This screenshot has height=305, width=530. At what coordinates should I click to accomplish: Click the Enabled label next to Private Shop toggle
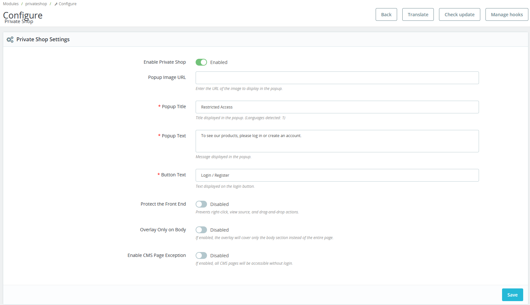click(x=219, y=62)
